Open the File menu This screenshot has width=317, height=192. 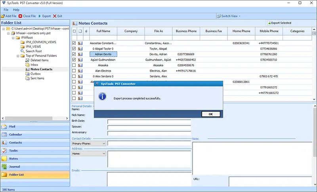click(x=6, y=10)
